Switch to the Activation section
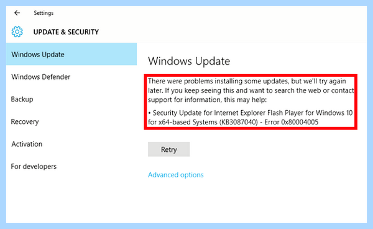The height and width of the screenshot is (229, 373). 27,144
